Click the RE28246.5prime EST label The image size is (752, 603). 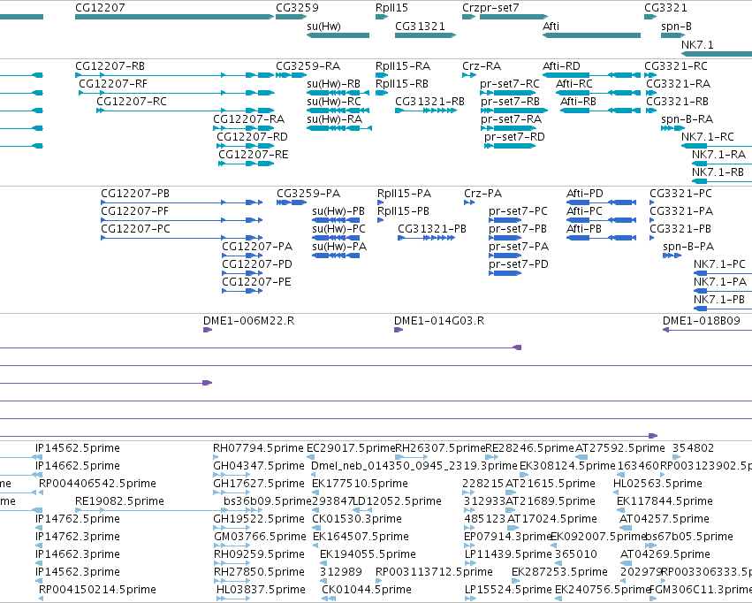[x=529, y=448]
